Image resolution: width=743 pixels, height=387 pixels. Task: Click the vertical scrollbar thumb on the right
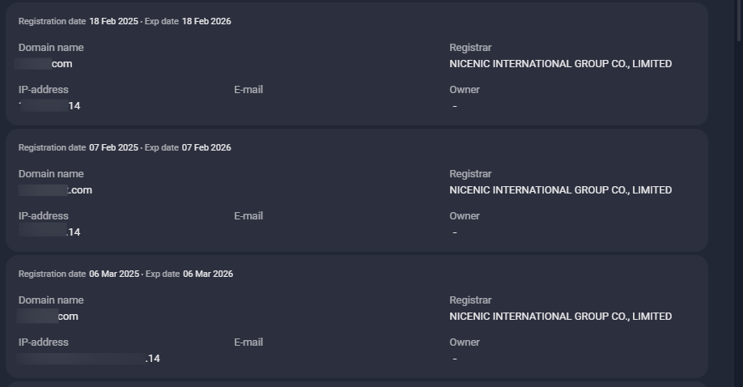point(738,20)
